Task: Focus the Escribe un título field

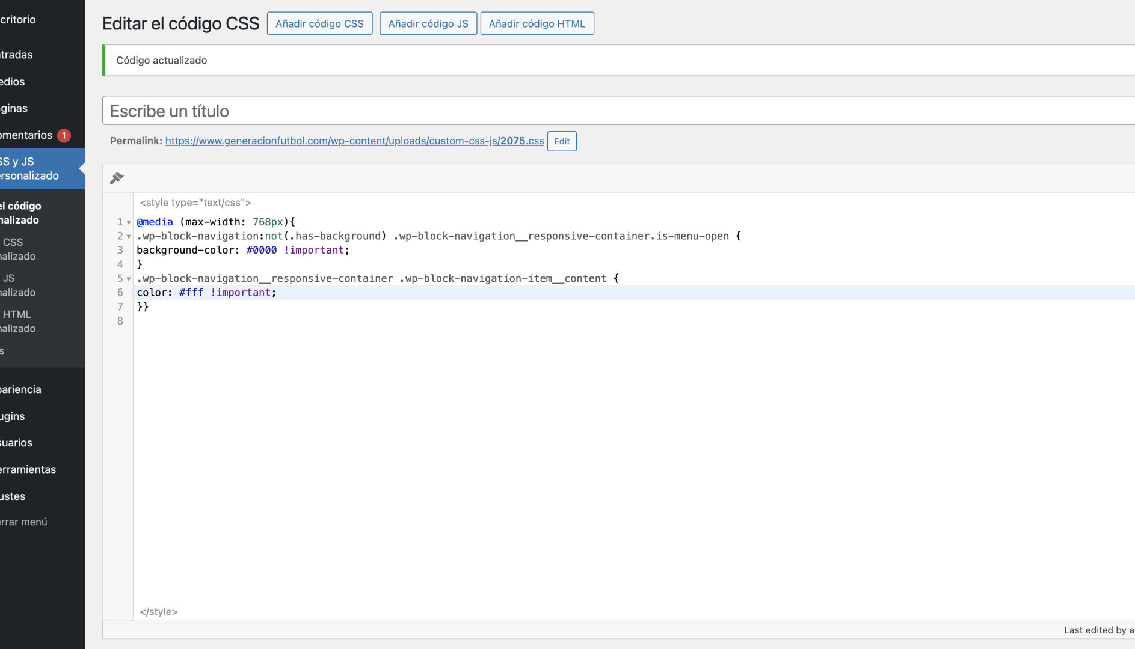Action: [x=618, y=111]
